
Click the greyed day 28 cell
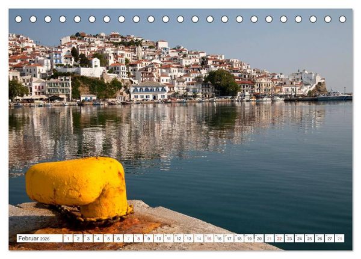(x=340, y=239)
